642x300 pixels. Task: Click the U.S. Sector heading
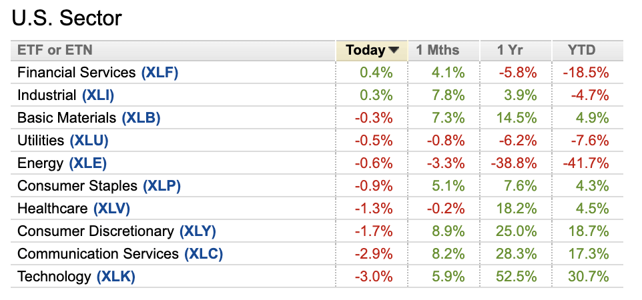tap(67, 18)
